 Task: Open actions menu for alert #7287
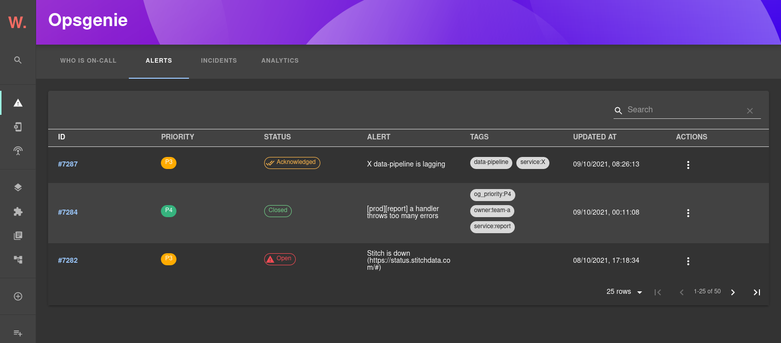coord(688,164)
